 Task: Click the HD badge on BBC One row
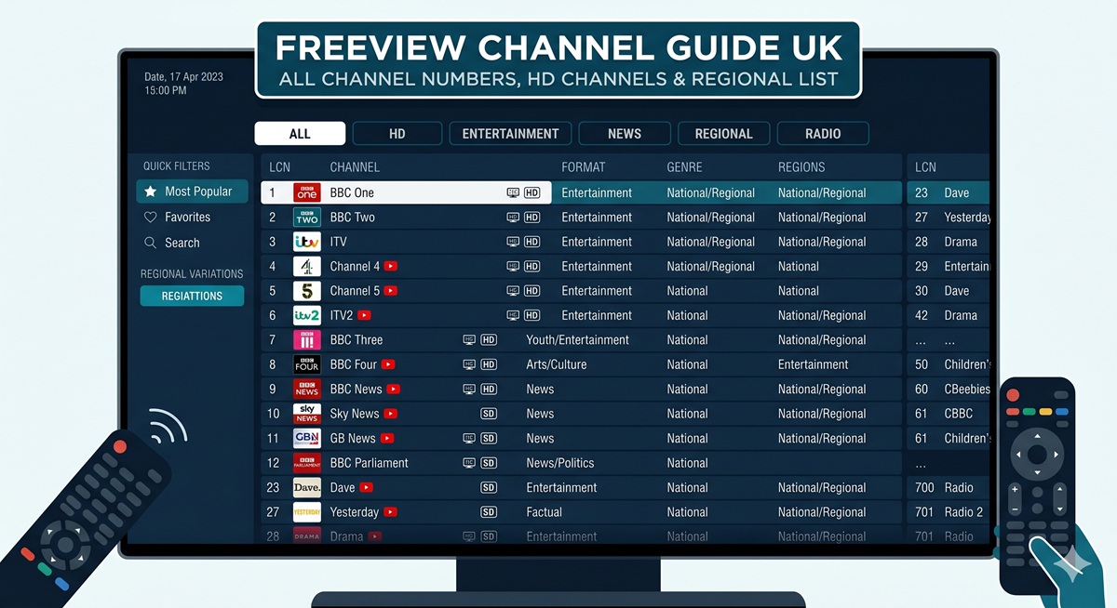tap(532, 192)
